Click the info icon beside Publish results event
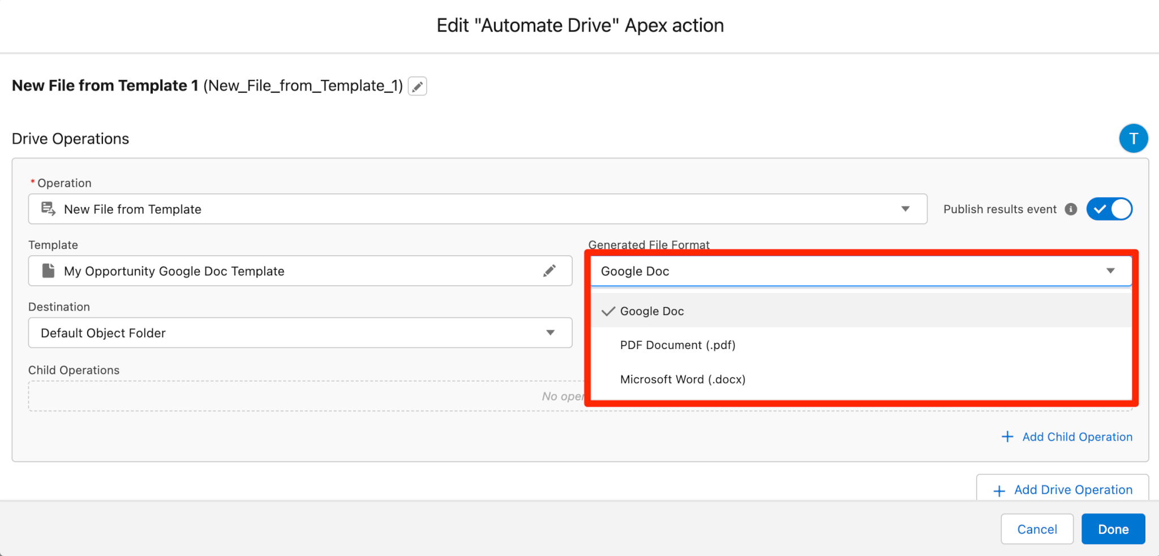Viewport: 1159px width, 556px height. click(1071, 209)
